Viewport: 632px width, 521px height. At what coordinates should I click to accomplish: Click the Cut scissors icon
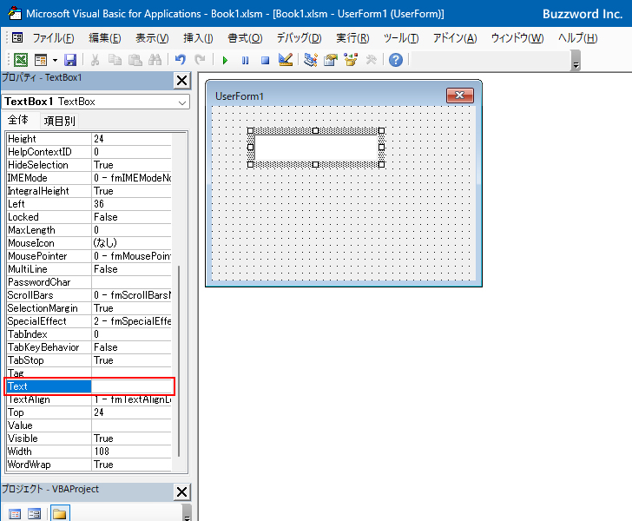[x=95, y=60]
